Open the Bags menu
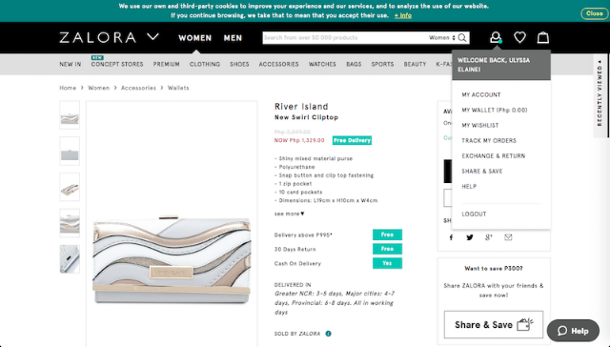610x347 pixels. tap(354, 64)
